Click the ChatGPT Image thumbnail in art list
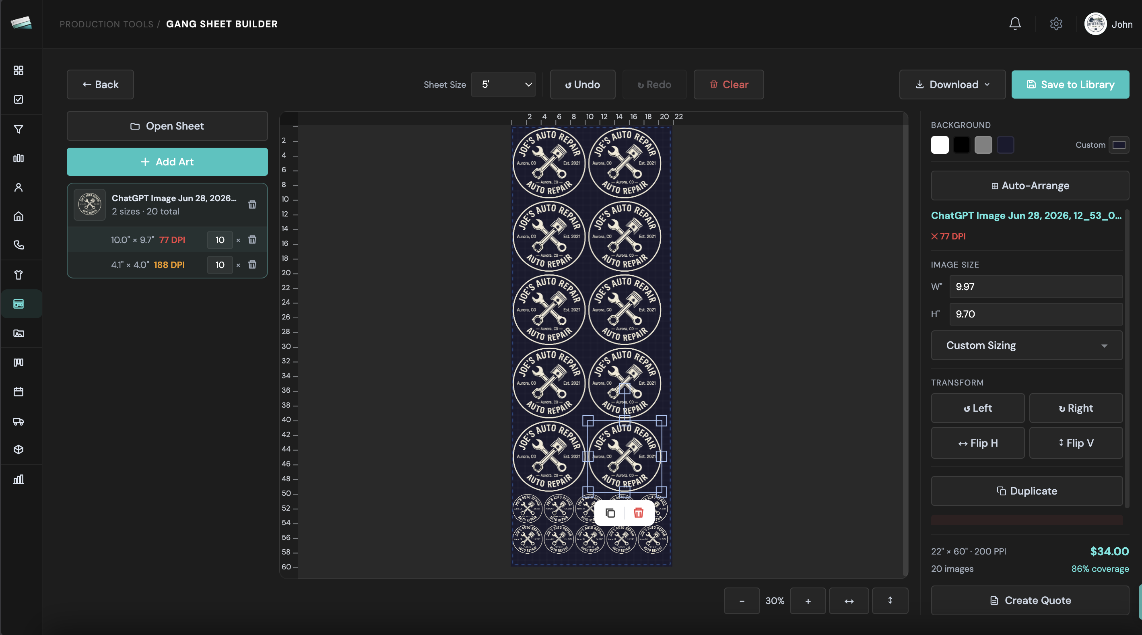The image size is (1142, 635). click(x=90, y=204)
